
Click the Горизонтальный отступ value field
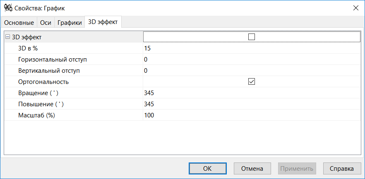tap(252, 59)
